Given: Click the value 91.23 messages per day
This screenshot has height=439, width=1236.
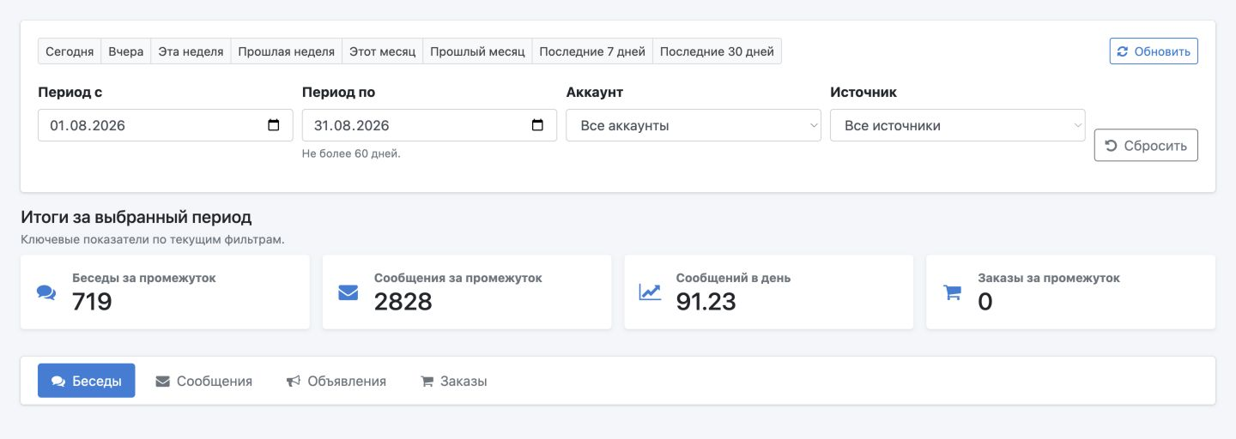Looking at the screenshot, I should [x=706, y=302].
